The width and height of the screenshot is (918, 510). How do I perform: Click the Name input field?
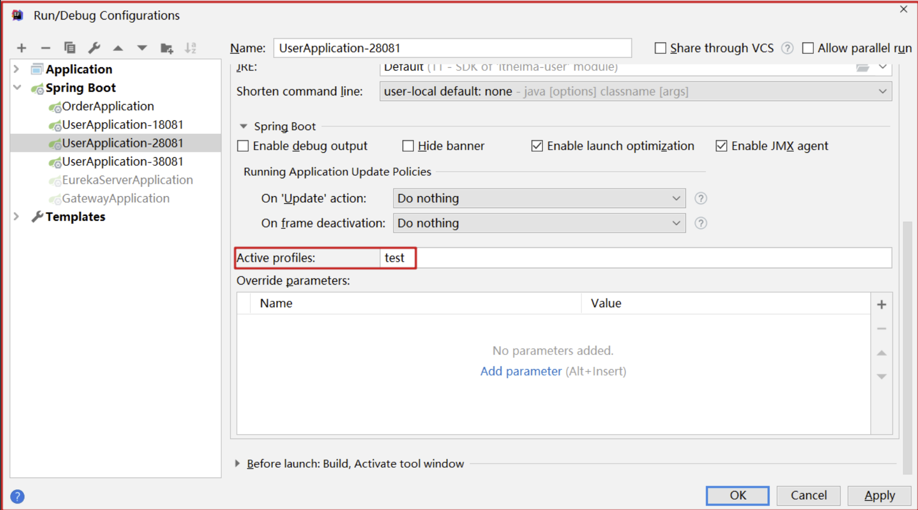pyautogui.click(x=452, y=48)
